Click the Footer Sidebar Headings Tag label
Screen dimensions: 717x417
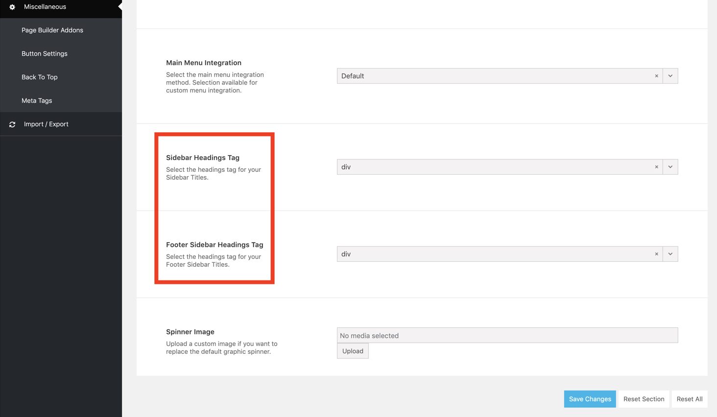(x=215, y=245)
